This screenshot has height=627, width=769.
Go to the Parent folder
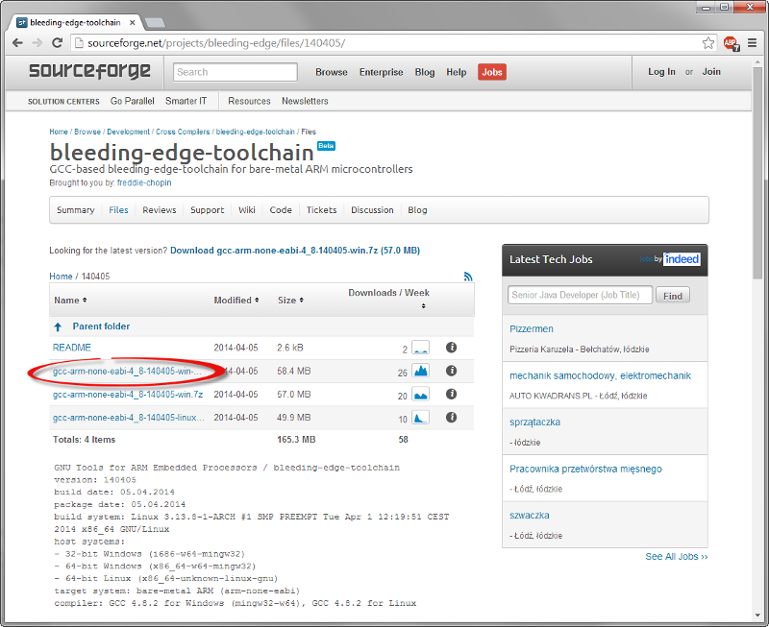pyautogui.click(x=101, y=326)
